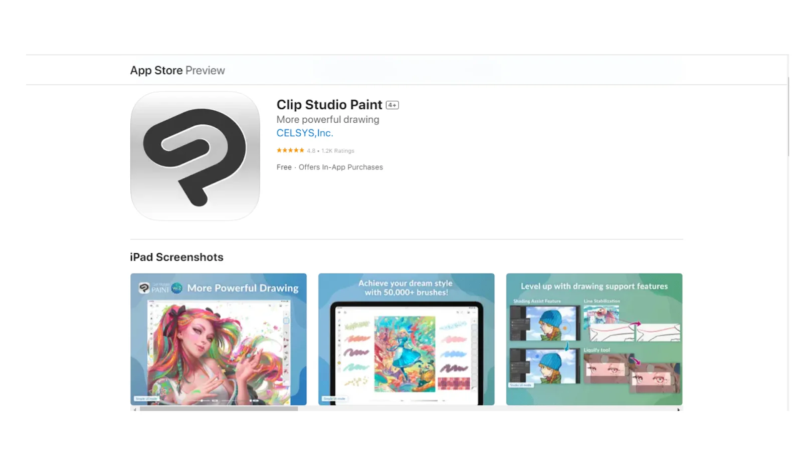The width and height of the screenshot is (802, 451).
Task: Open the More Powerful Drawing screenshot
Action: pyautogui.click(x=219, y=339)
